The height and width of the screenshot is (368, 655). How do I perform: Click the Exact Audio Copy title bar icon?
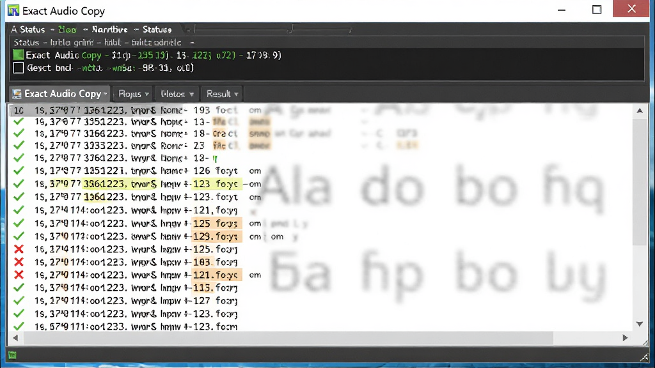pyautogui.click(x=13, y=10)
